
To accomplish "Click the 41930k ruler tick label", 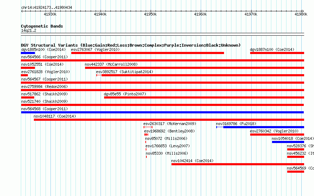I will click(x=50, y=14).
